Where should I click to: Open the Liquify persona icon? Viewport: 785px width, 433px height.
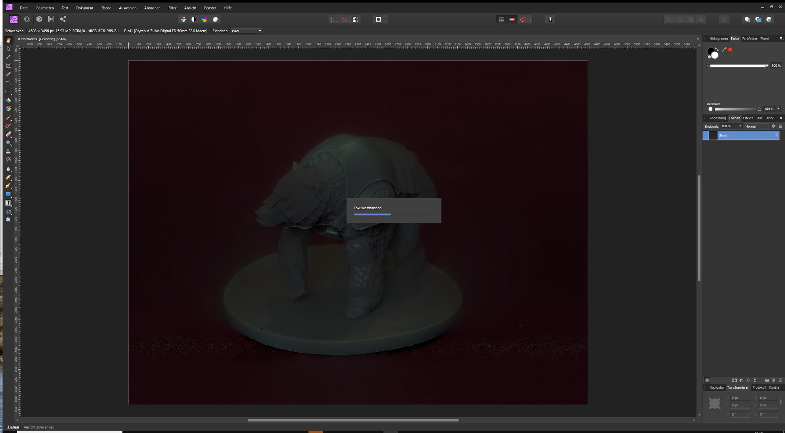pyautogui.click(x=27, y=19)
